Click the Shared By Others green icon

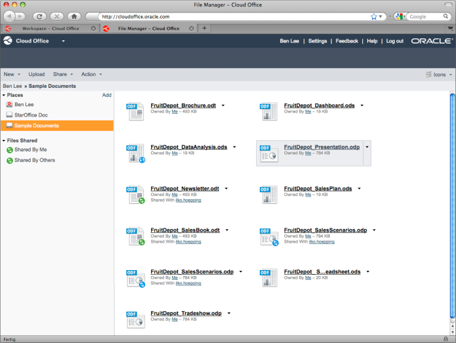pos(10,160)
